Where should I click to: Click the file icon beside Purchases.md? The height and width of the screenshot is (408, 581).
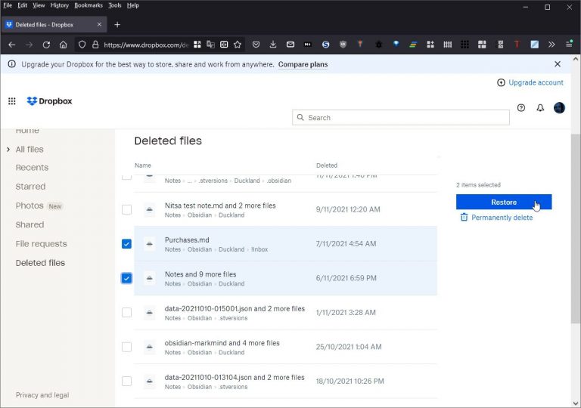(149, 243)
